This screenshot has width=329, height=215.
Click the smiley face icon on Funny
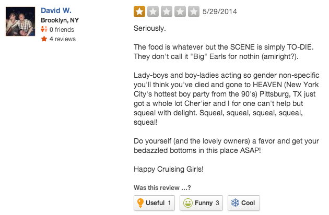click(x=188, y=203)
